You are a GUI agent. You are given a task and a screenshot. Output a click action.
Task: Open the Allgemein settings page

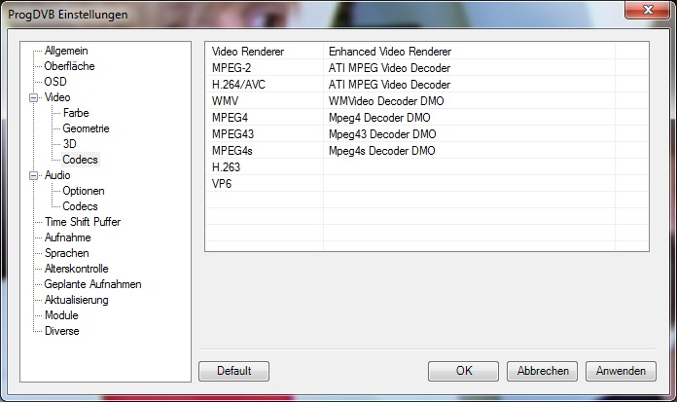click(66, 51)
